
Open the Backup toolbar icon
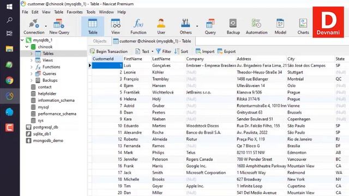233,27
